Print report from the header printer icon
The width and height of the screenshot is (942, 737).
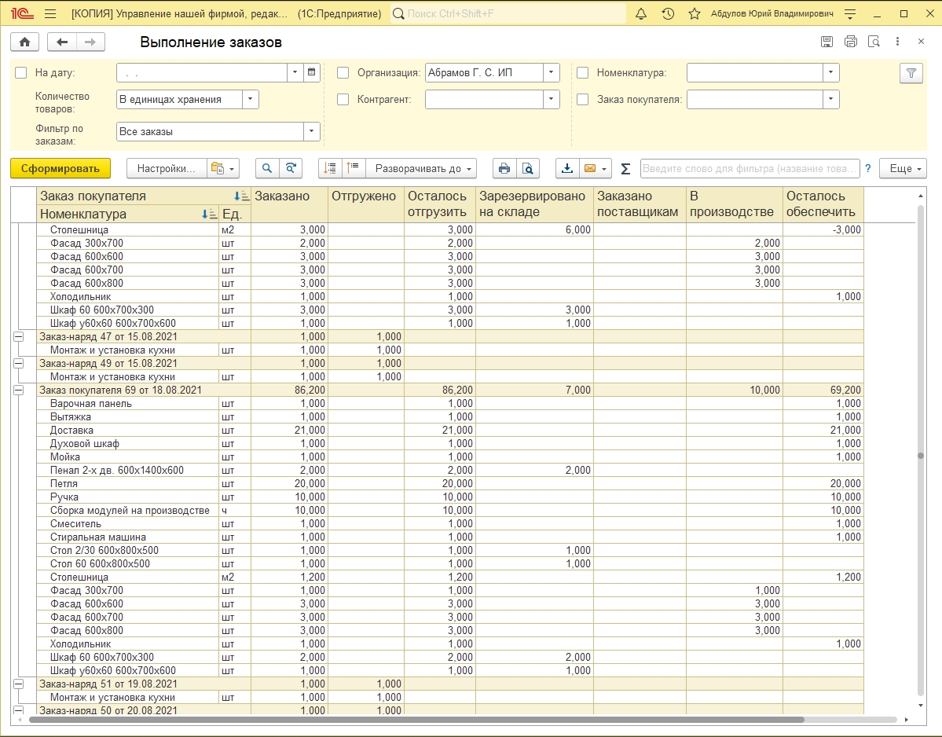(x=851, y=42)
